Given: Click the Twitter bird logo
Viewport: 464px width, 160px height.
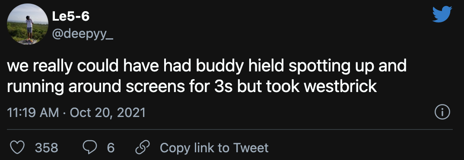Looking at the screenshot, I should [442, 15].
